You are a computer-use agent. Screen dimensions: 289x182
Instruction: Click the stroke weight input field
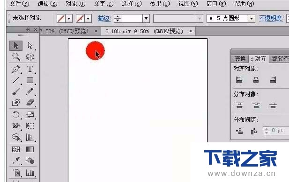click(x=132, y=18)
